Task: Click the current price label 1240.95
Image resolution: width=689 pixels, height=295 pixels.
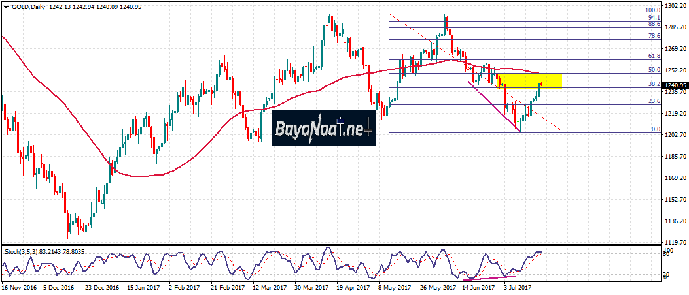Action: 675,85
